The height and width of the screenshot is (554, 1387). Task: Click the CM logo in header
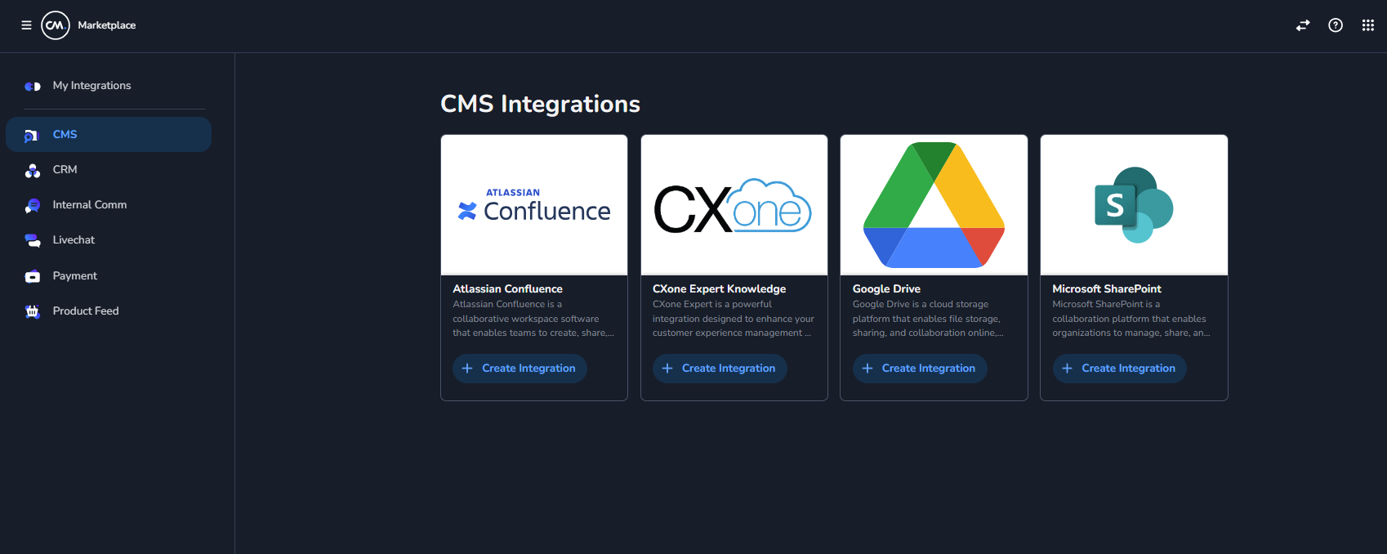coord(56,25)
